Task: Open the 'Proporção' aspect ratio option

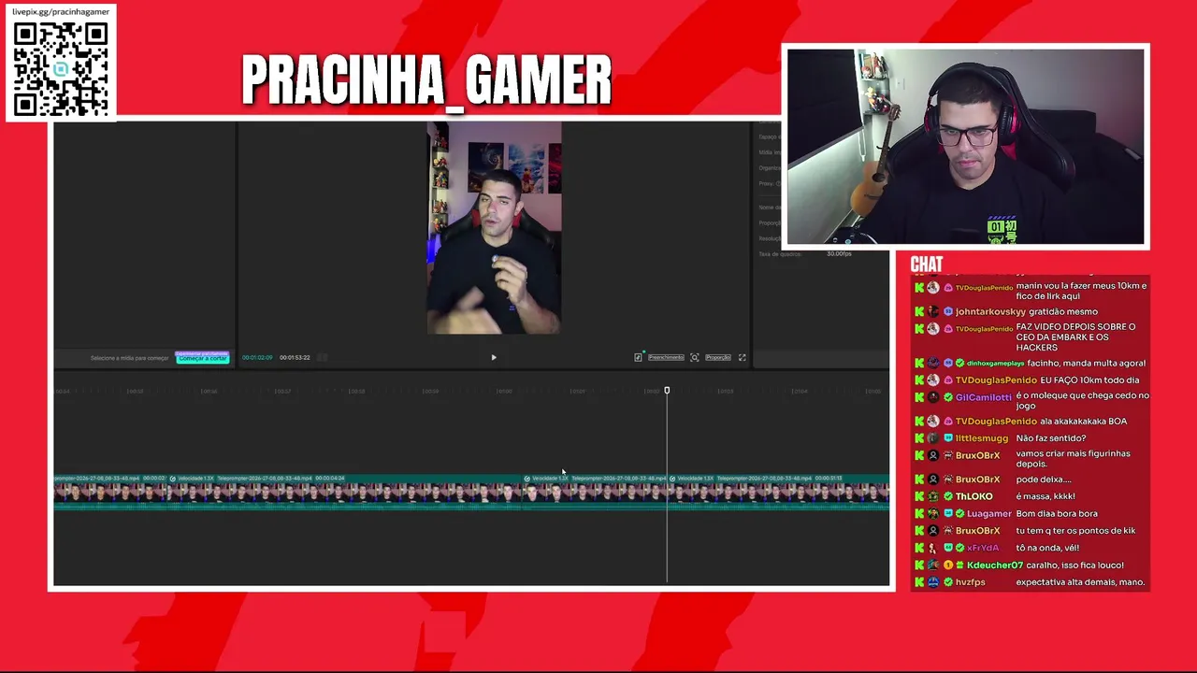Action: click(718, 357)
